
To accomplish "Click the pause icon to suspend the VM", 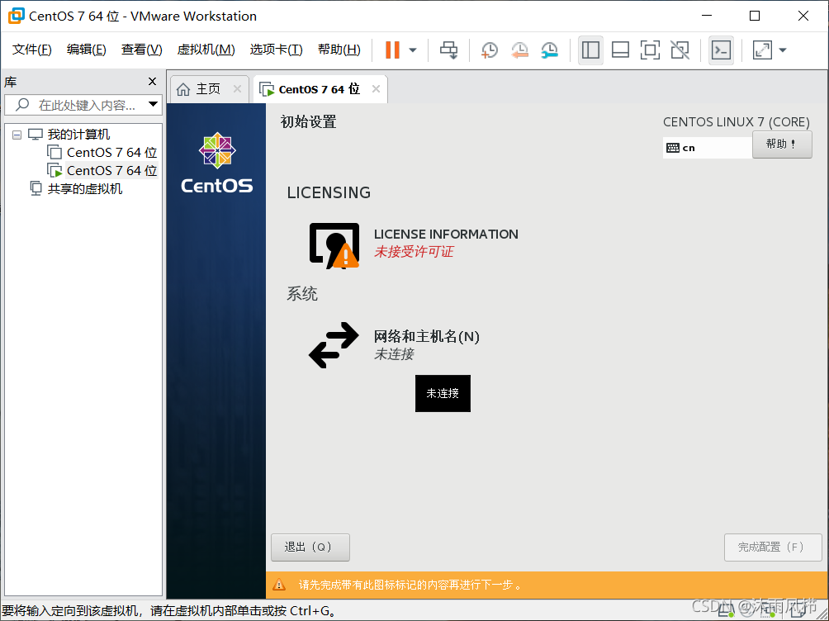I will coord(391,50).
